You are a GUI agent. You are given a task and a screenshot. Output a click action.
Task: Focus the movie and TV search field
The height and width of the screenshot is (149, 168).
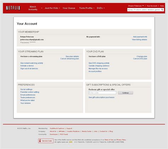coord(144,10)
